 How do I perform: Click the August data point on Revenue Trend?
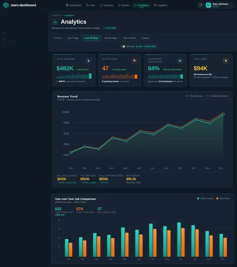point(168,125)
